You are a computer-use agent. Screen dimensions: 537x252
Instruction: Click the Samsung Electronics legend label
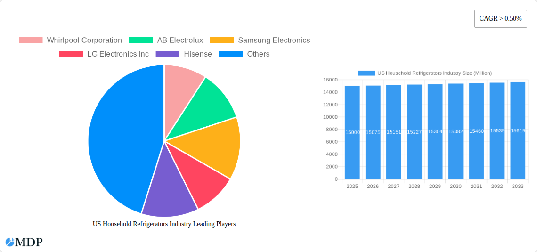point(274,41)
